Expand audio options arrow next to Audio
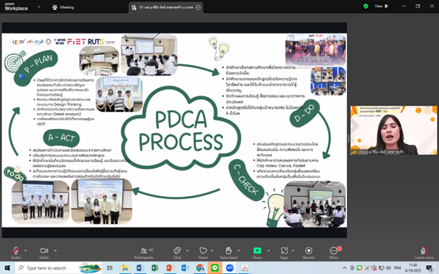Viewport: 439px width, 274px height. point(26,251)
